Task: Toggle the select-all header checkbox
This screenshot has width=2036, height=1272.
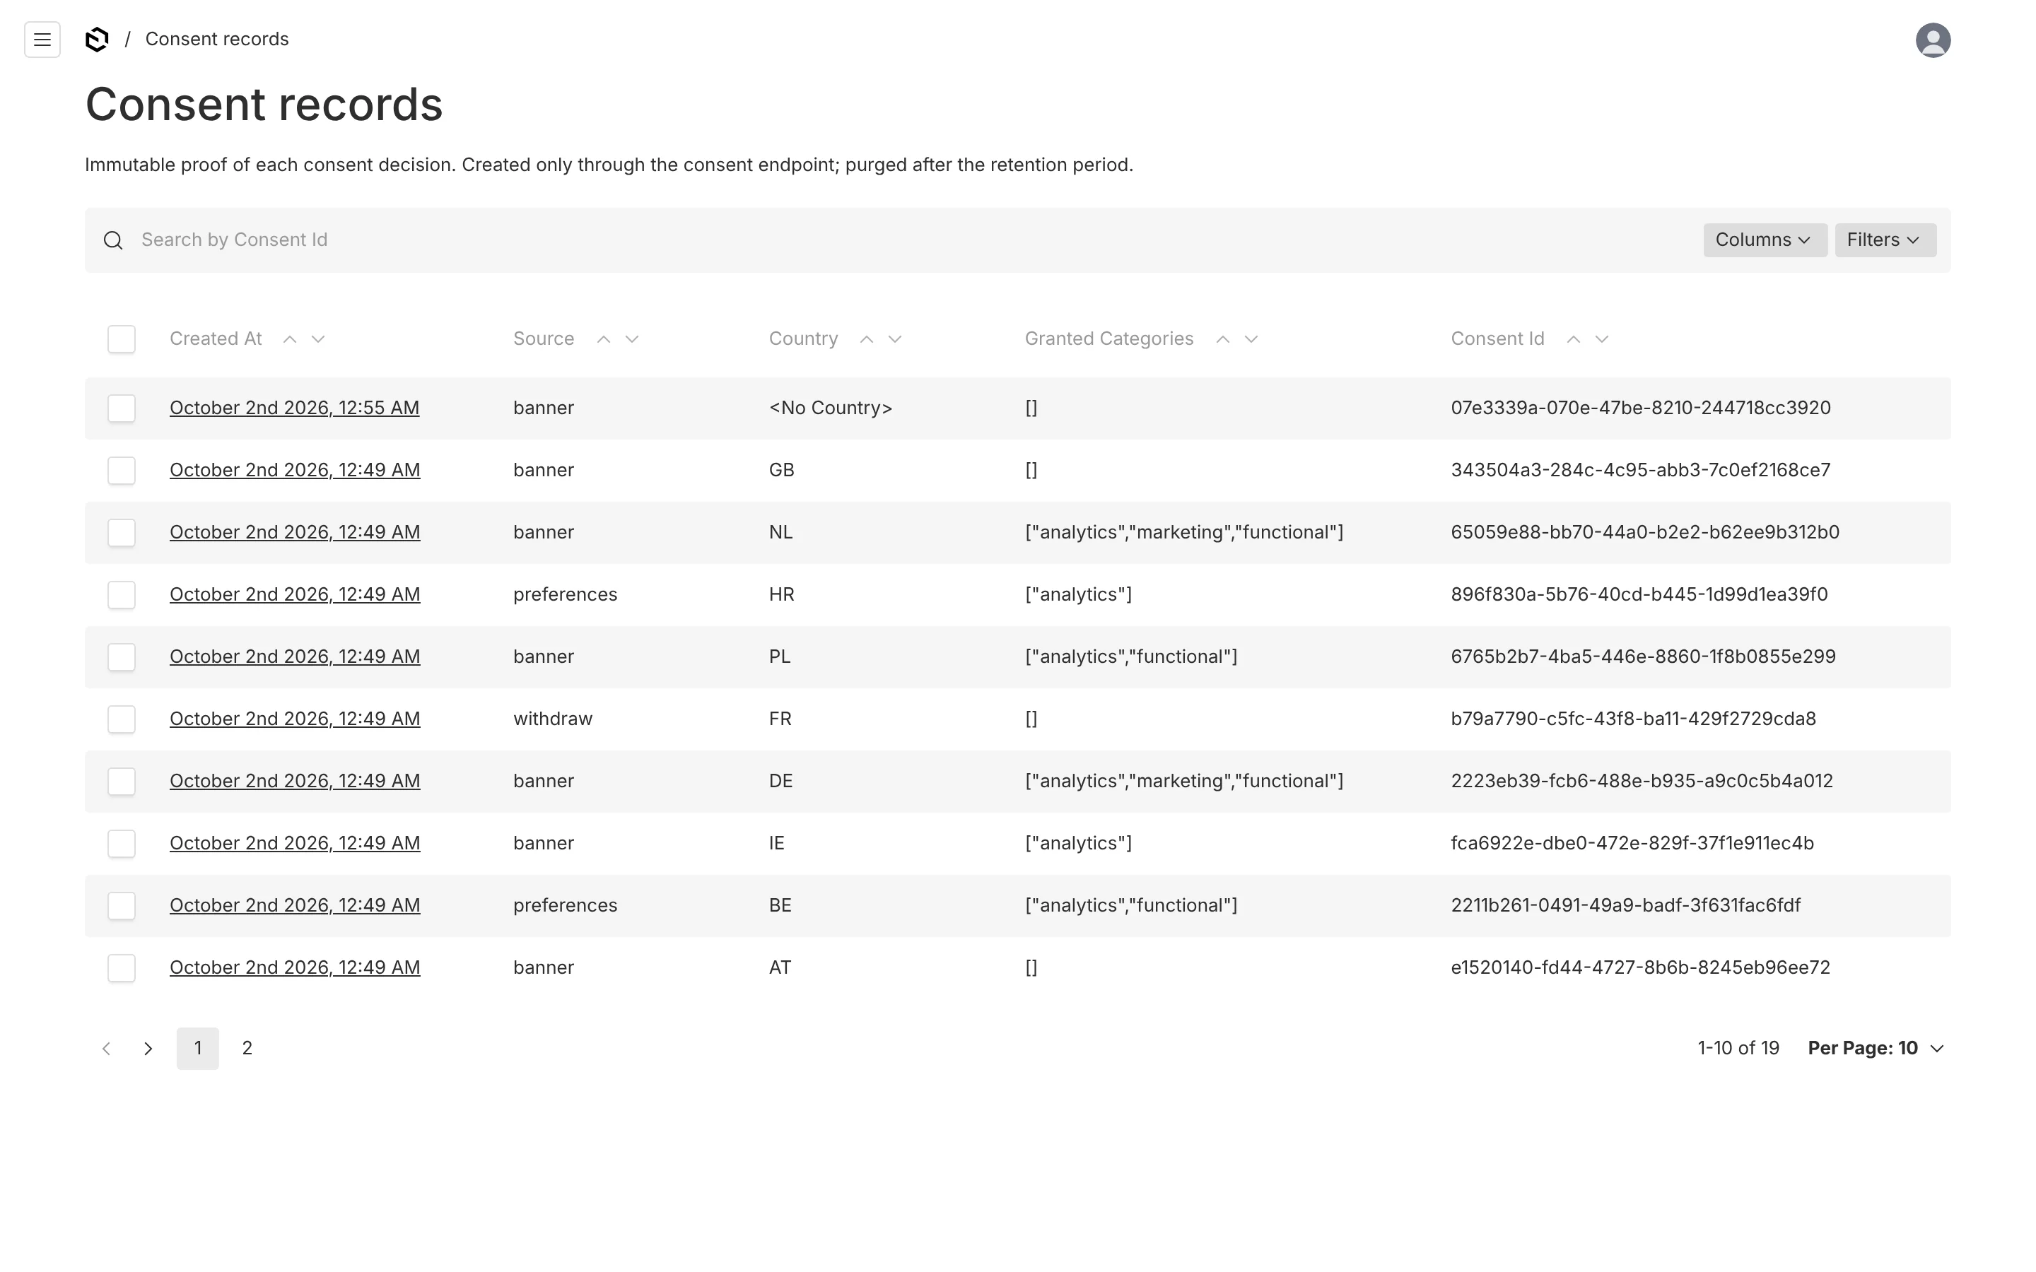Action: pos(121,339)
